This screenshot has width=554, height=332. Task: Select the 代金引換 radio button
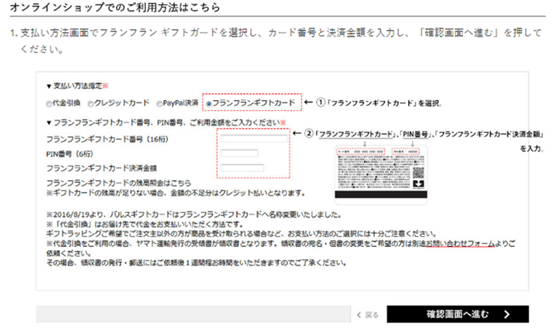[x=49, y=102]
